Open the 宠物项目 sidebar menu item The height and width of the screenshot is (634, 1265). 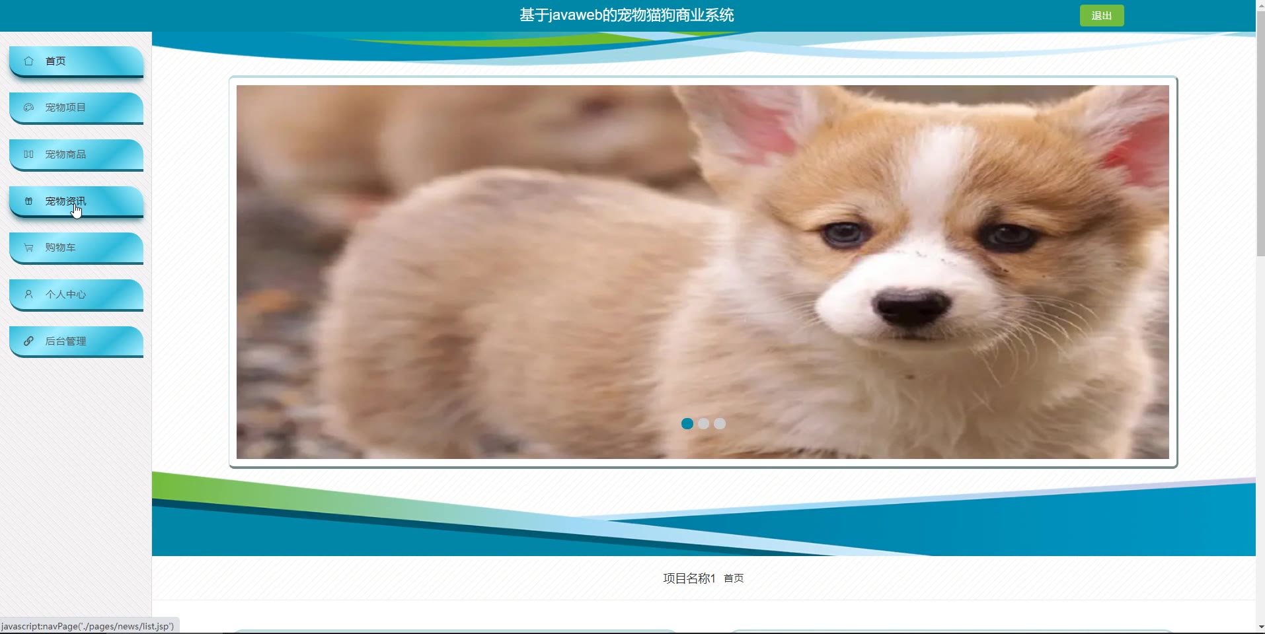click(x=76, y=108)
